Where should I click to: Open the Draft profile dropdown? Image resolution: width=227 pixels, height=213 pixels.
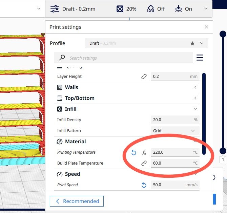(146, 43)
